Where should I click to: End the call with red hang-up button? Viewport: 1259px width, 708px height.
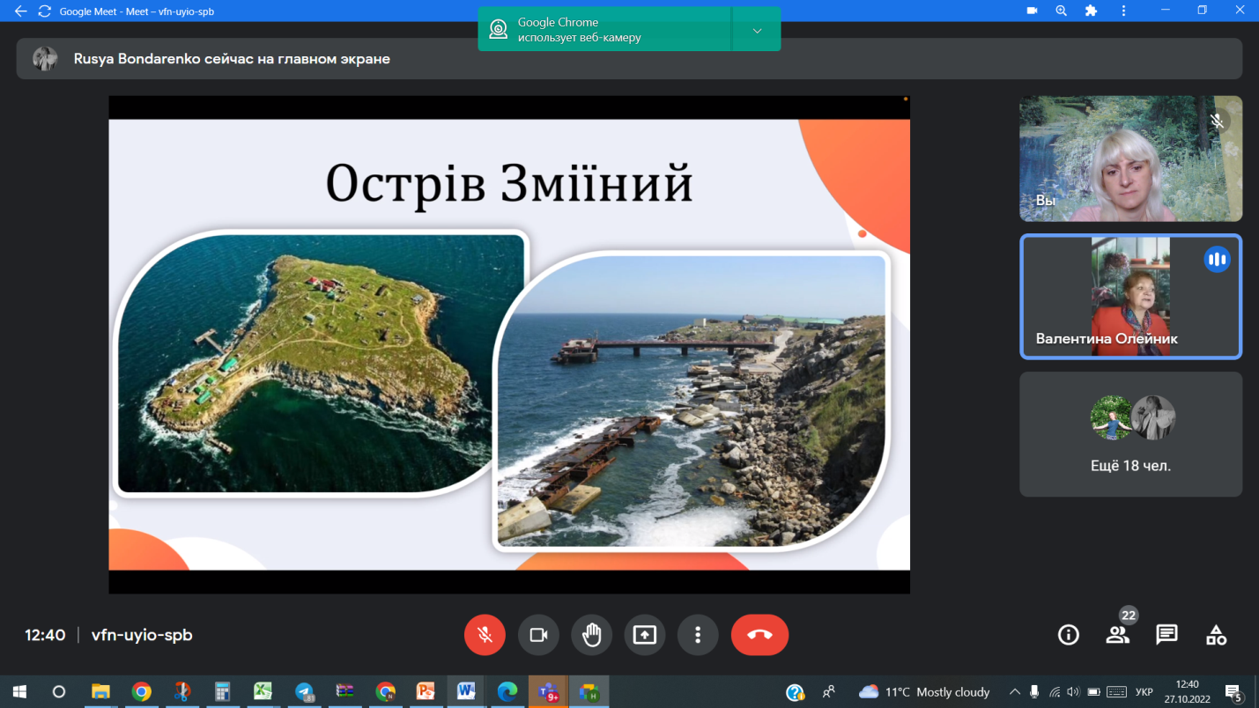[x=759, y=635]
